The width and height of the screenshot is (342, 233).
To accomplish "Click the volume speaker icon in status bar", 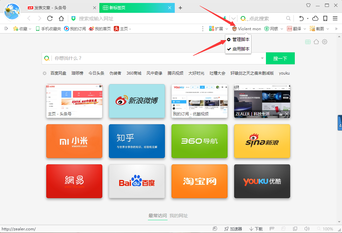I will coord(307,229).
